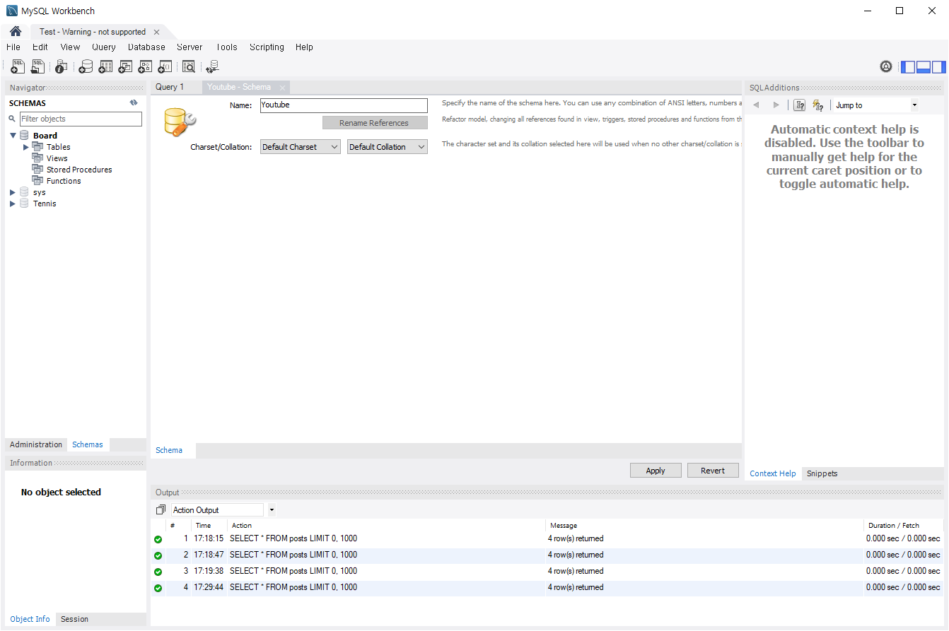Go forward in context help
This screenshot has height=631, width=949.
tap(776, 105)
